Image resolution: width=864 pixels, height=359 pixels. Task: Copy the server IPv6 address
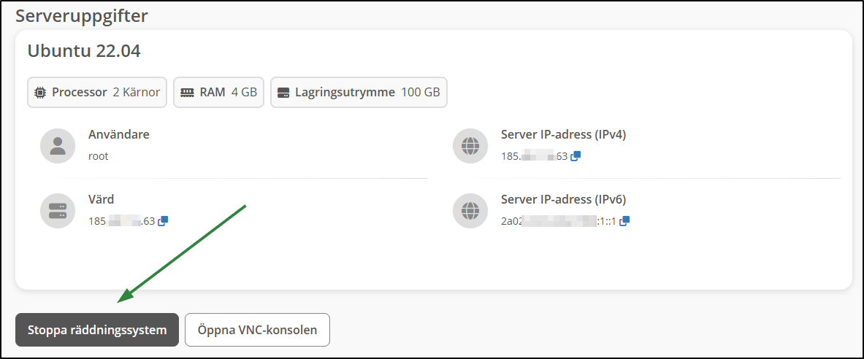tap(625, 221)
